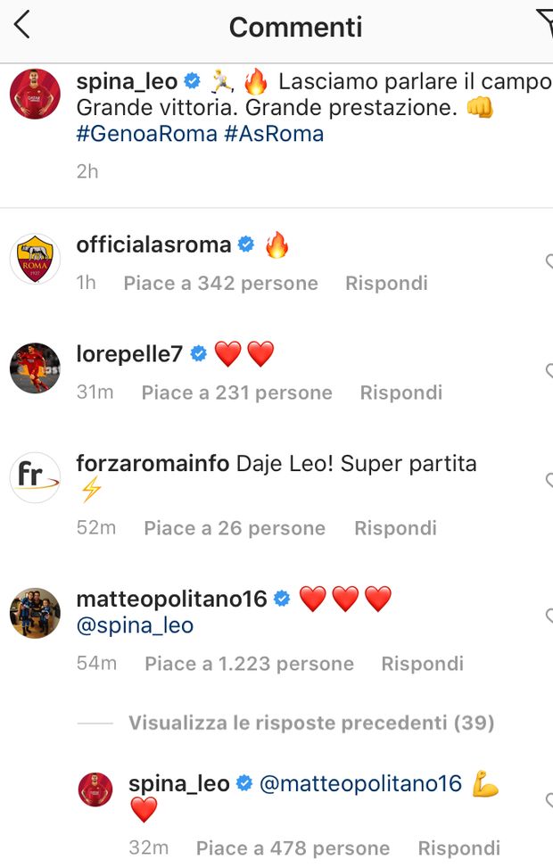Screen dimensions: 553x868
Task: Expand previous replies (39)
Action: point(310,723)
